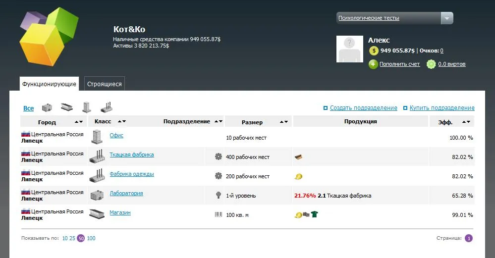Screen dimensions: 495x258
Task: Open the Купить подразделение link
Action: coord(441,108)
